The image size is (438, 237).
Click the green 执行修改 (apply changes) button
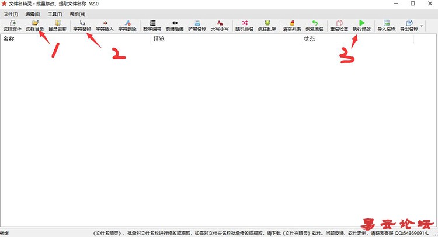pyautogui.click(x=361, y=26)
